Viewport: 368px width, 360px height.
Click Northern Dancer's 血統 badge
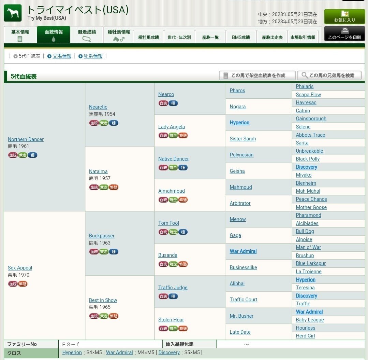(13, 155)
